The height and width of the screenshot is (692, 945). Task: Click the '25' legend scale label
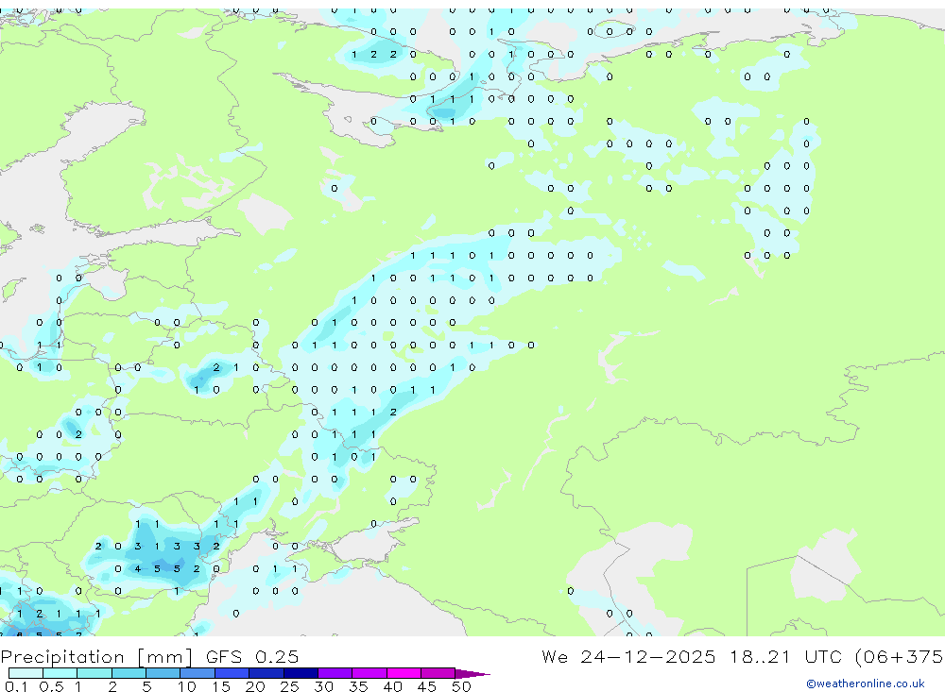point(289,686)
